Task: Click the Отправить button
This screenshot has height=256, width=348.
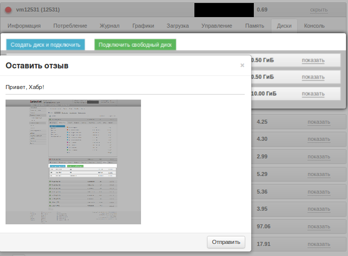Action: tap(226, 242)
